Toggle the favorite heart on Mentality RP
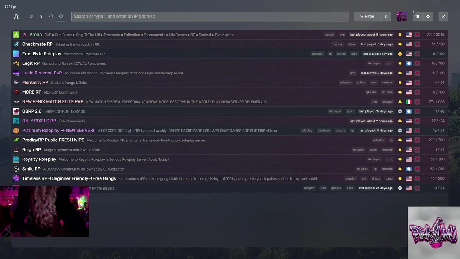This screenshot has width=460, height=259. click(417, 82)
